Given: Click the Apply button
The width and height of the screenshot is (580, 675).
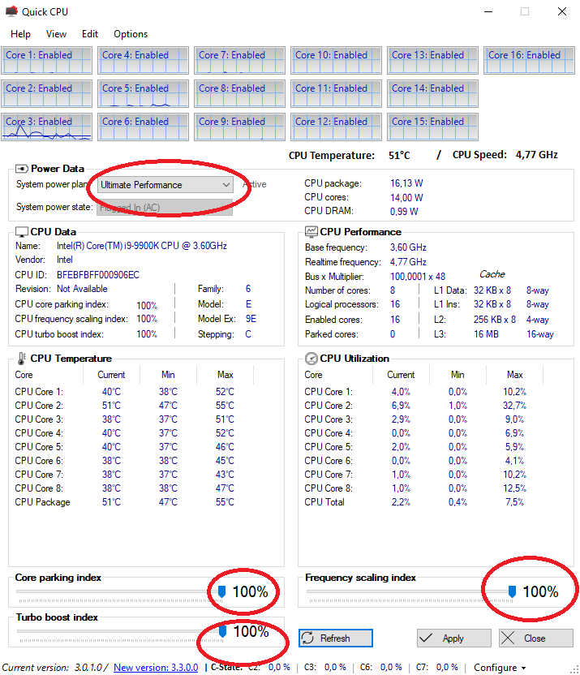Looking at the screenshot, I should coord(454,638).
